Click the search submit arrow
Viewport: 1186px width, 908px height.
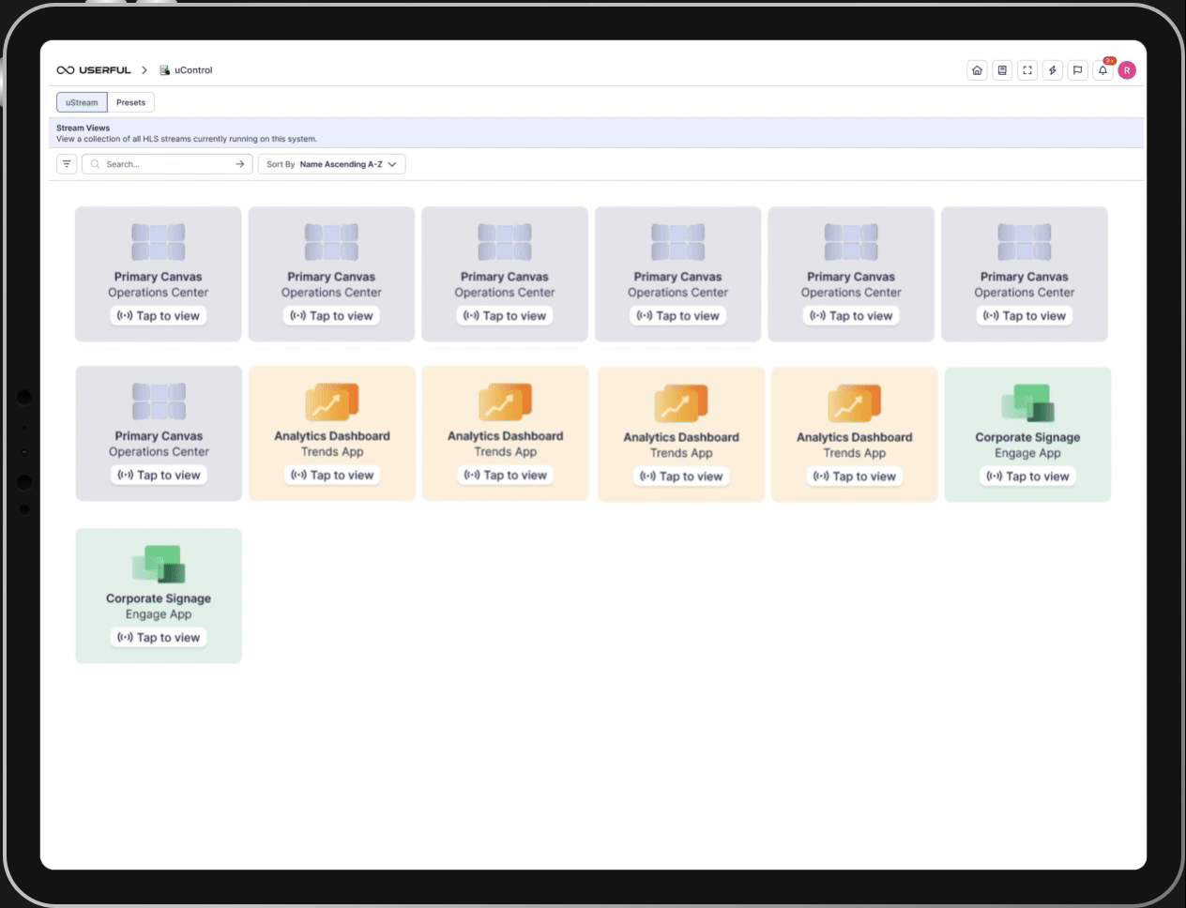point(242,164)
